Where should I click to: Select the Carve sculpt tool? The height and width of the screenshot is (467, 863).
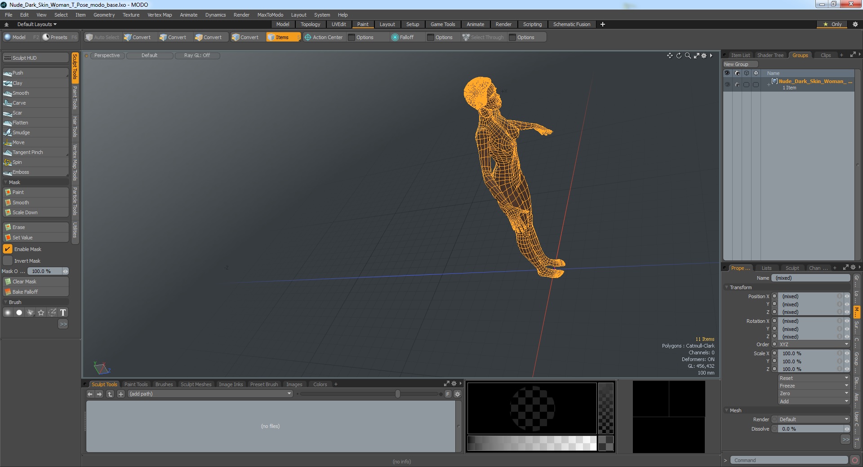[x=36, y=103]
